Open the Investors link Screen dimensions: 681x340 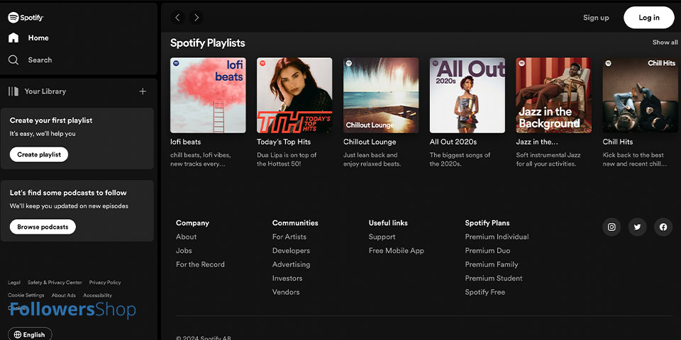click(x=287, y=278)
